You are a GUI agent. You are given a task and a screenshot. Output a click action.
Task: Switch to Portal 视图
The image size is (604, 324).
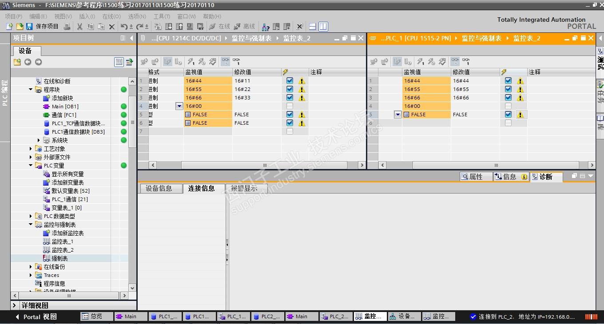[x=36, y=317]
